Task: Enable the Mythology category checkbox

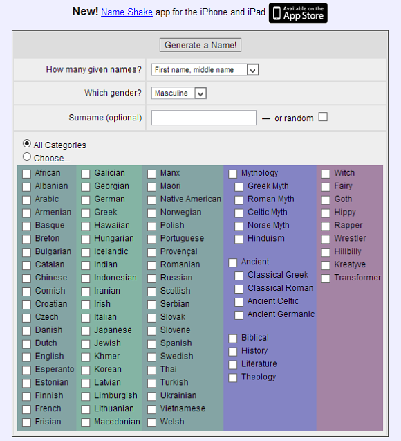Action: coord(233,174)
